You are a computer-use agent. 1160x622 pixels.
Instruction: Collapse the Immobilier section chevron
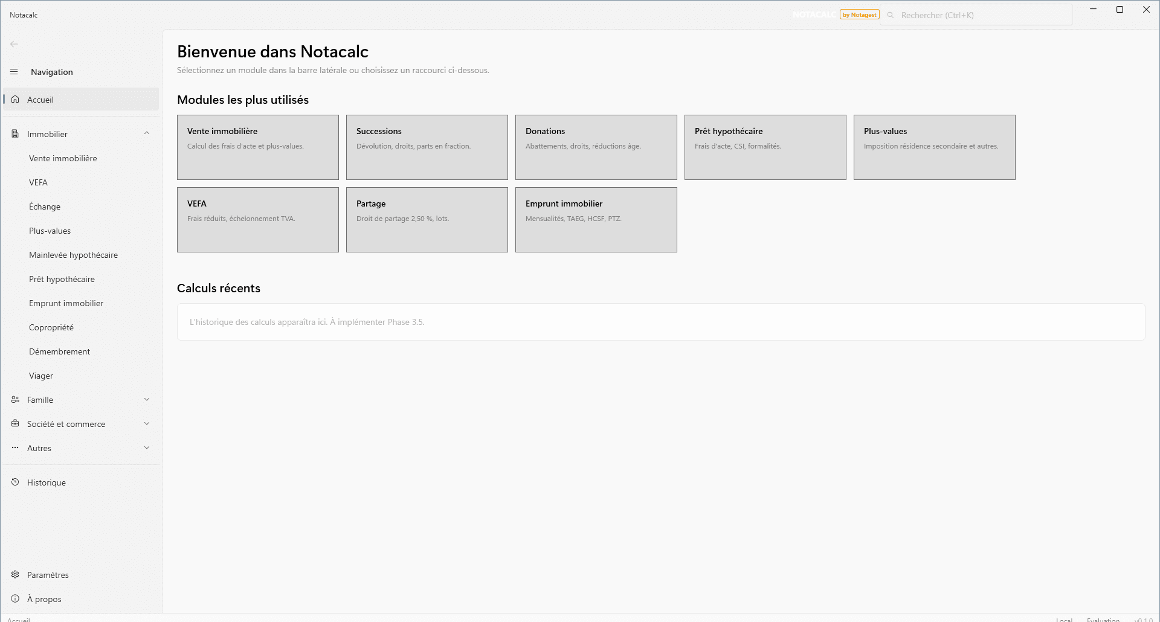pyautogui.click(x=147, y=133)
